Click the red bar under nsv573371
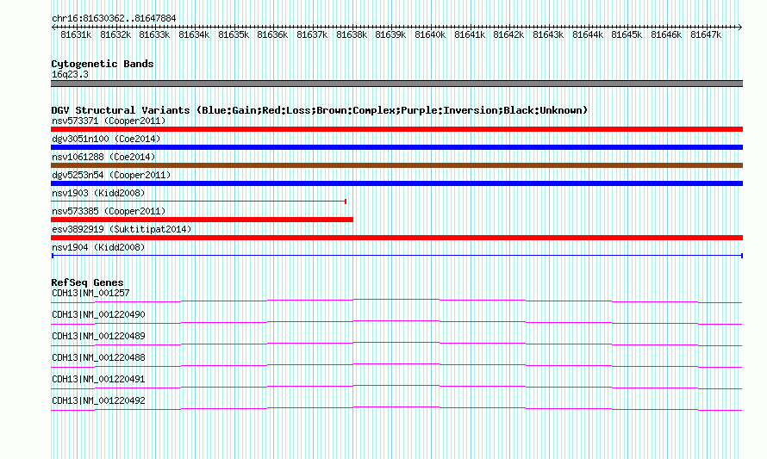Viewport: 767px width, 459px height. tap(396, 129)
